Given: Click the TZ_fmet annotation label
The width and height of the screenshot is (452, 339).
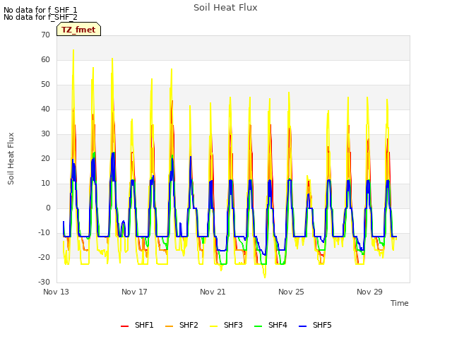Looking at the screenshot, I should tap(78, 30).
